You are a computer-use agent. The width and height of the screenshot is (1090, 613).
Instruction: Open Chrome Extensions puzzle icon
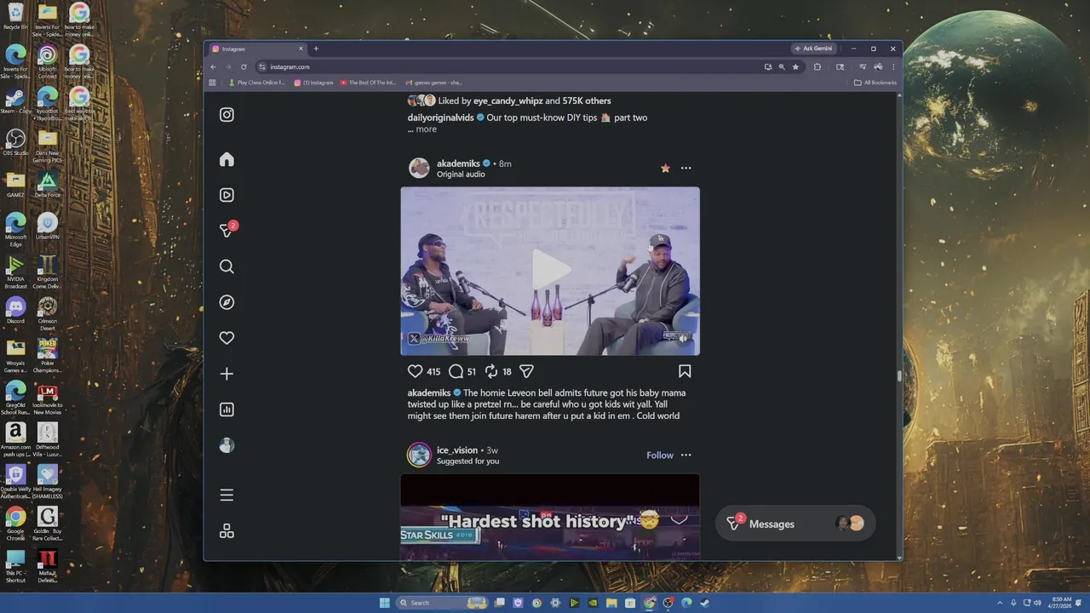pos(817,66)
